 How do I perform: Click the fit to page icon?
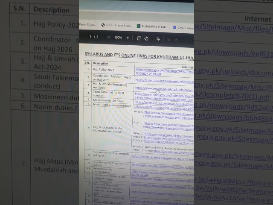point(139,38)
